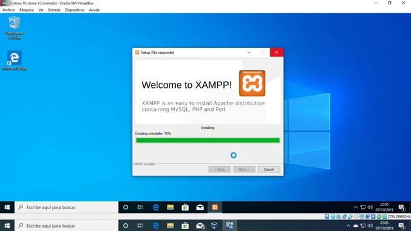
Task: Open the guest VM Start menu
Action: point(7,207)
